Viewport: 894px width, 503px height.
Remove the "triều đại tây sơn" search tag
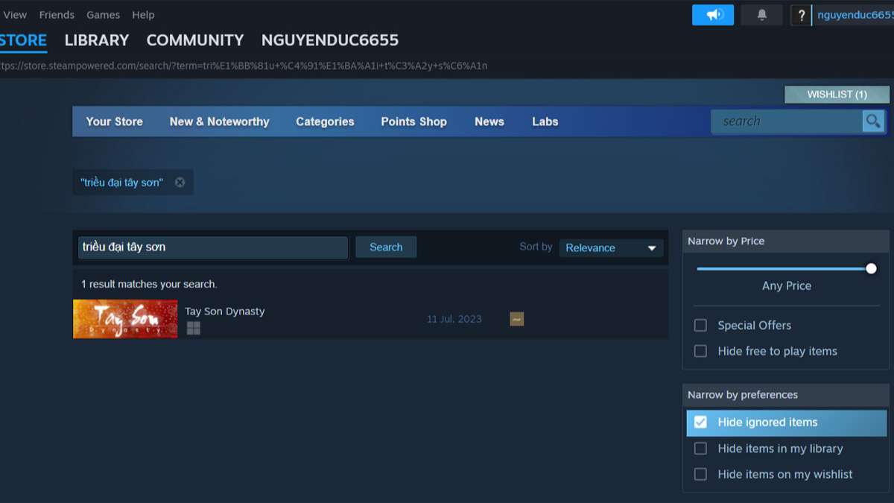pos(180,182)
